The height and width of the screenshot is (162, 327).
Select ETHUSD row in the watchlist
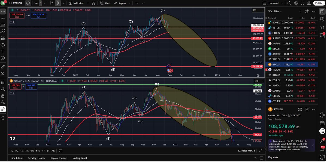coord(291,33)
